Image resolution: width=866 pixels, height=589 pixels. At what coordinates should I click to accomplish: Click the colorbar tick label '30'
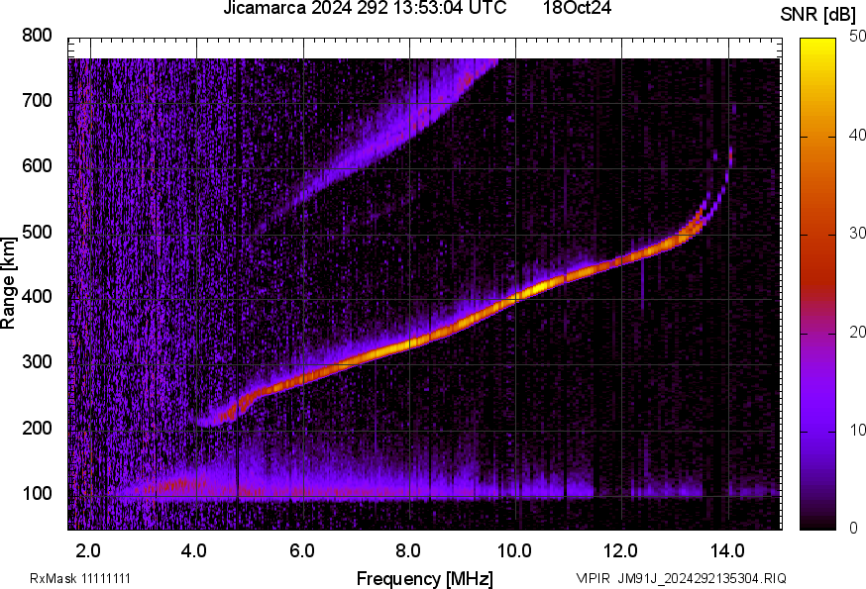(857, 233)
